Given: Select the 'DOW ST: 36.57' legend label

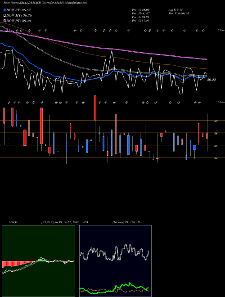Looking at the screenshot, I should point(18,10).
